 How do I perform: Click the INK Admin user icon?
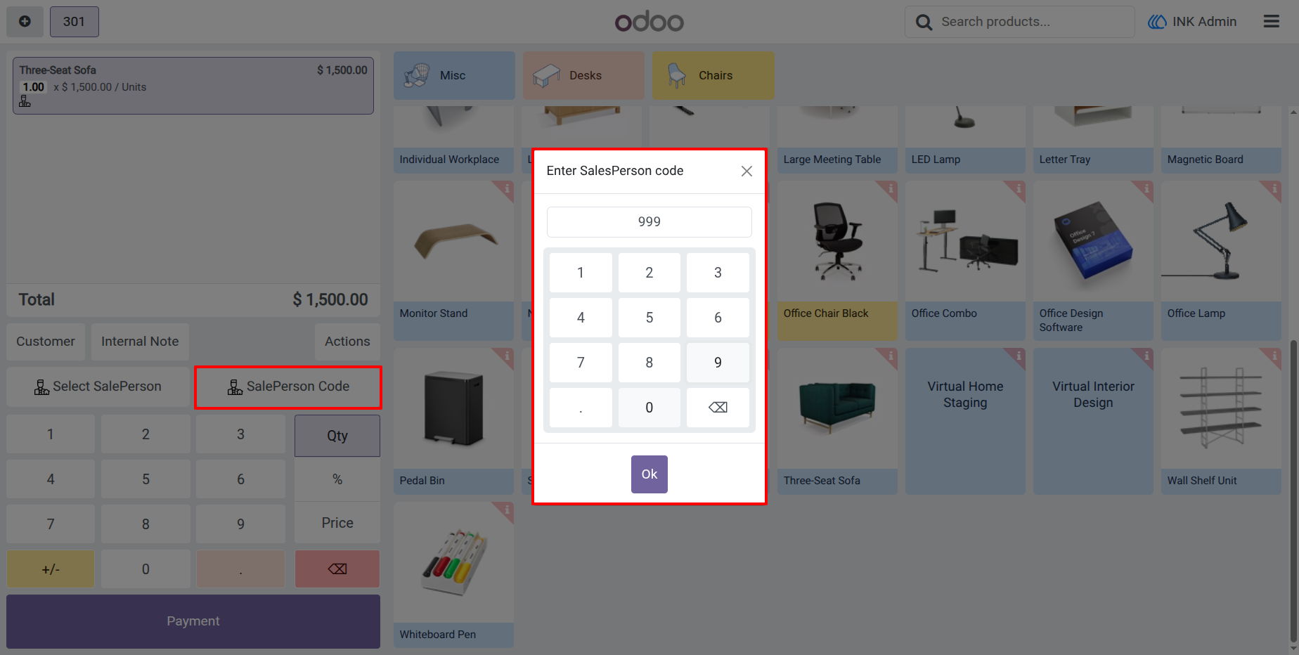(x=1157, y=22)
